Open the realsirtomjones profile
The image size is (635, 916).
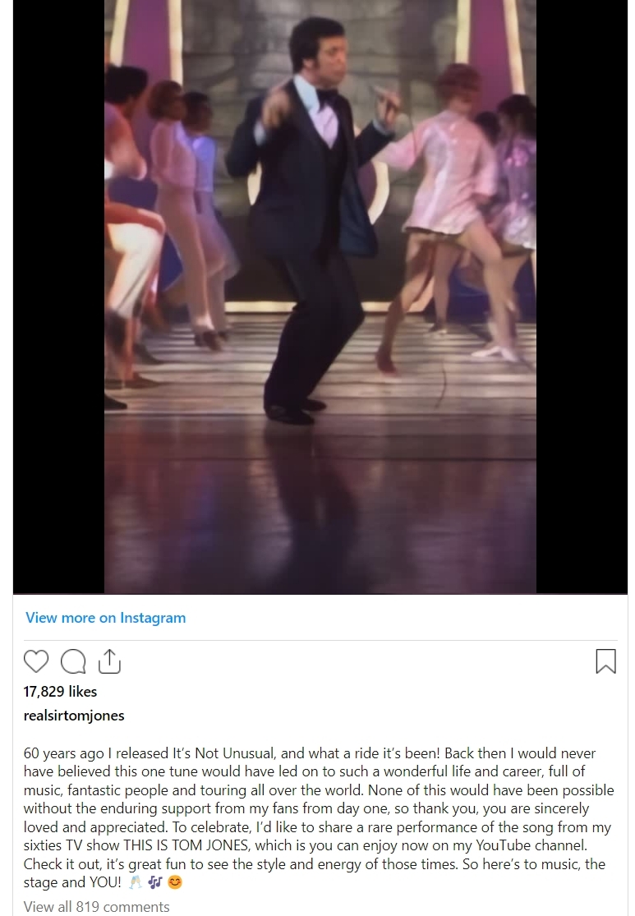pyautogui.click(x=74, y=715)
